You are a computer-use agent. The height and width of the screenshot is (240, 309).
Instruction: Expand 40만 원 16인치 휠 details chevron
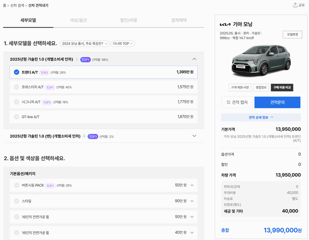[192, 233]
